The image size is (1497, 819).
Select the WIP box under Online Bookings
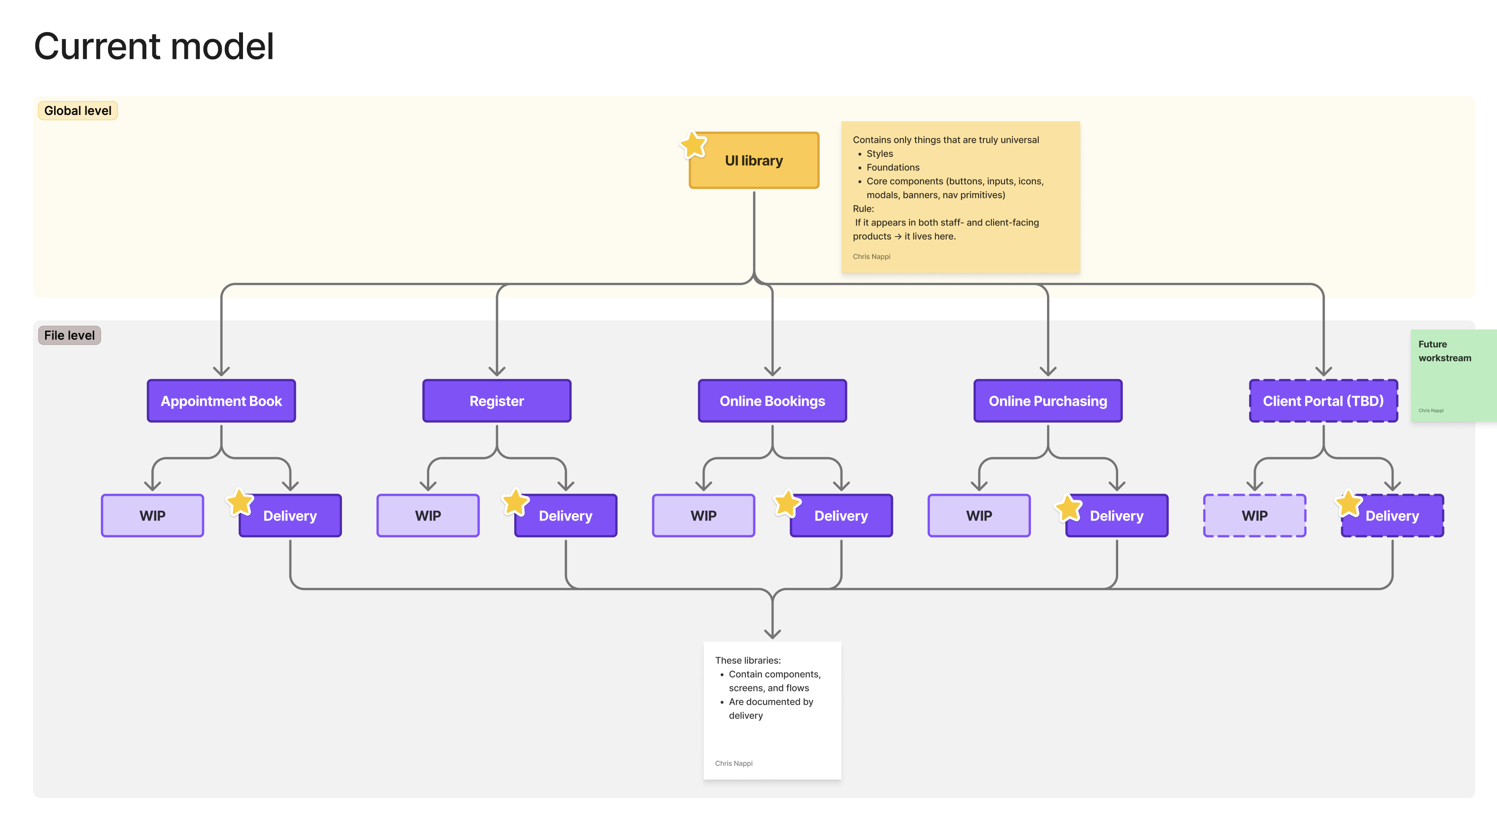click(703, 516)
